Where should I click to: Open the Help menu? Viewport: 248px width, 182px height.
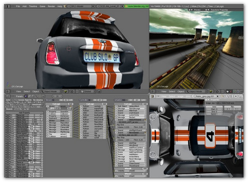59,6
